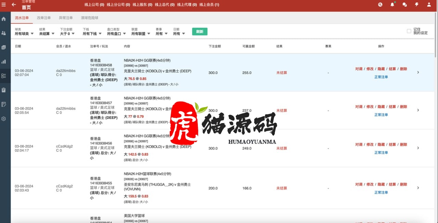Switch to the 异常注单 tab
The width and height of the screenshot is (438, 223).
(x=66, y=18)
